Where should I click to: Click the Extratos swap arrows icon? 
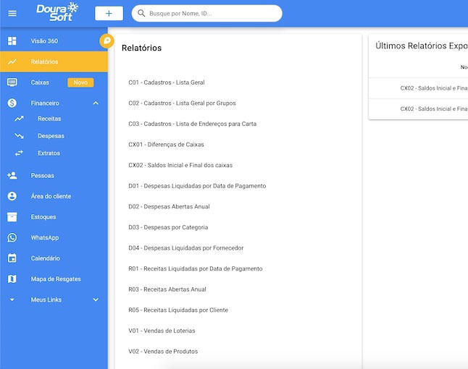point(19,153)
